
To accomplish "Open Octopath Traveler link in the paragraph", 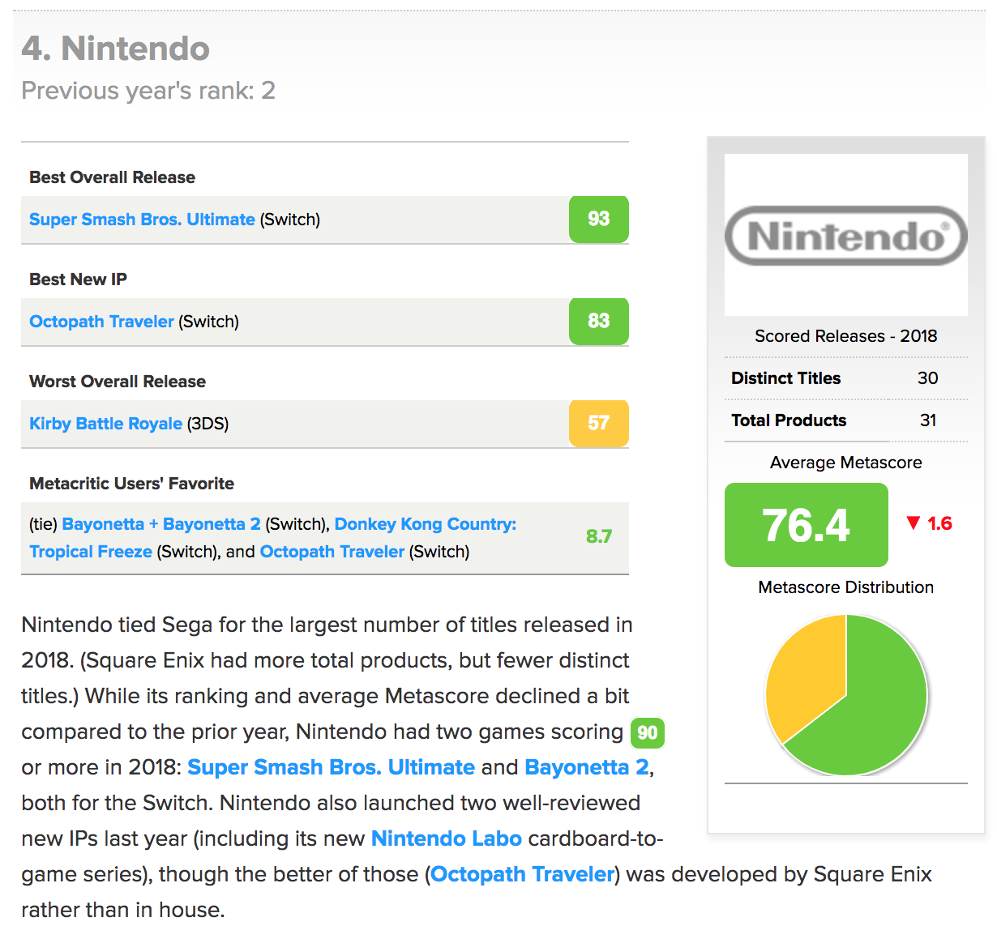I will tap(523, 874).
